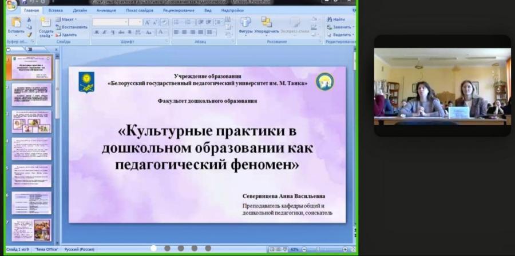515x256 pixels.
Task: Click the Создать слайд icon
Action: click(x=45, y=22)
